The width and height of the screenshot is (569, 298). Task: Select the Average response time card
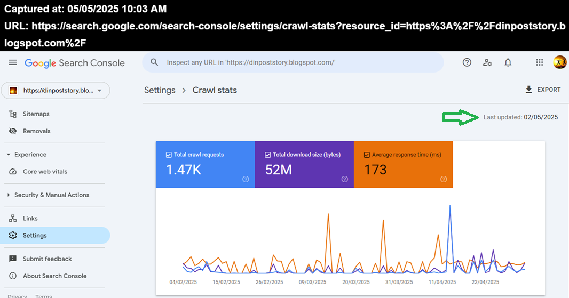point(403,165)
